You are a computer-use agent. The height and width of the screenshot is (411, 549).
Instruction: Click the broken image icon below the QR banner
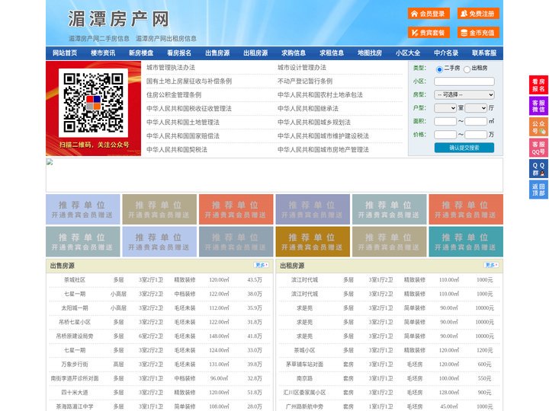point(50,162)
